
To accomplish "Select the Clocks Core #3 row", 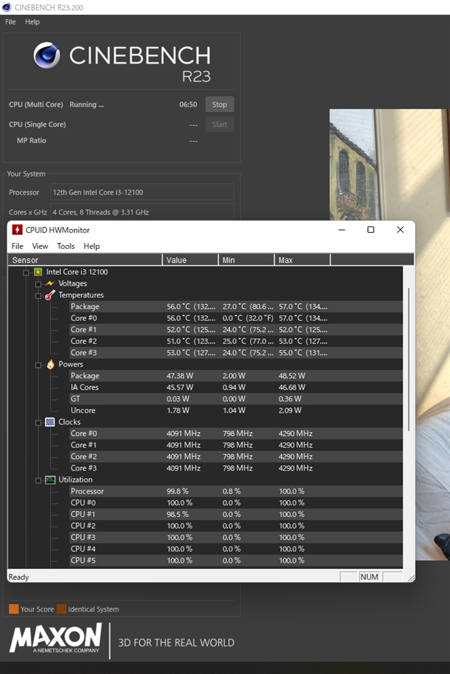I will (x=236, y=468).
